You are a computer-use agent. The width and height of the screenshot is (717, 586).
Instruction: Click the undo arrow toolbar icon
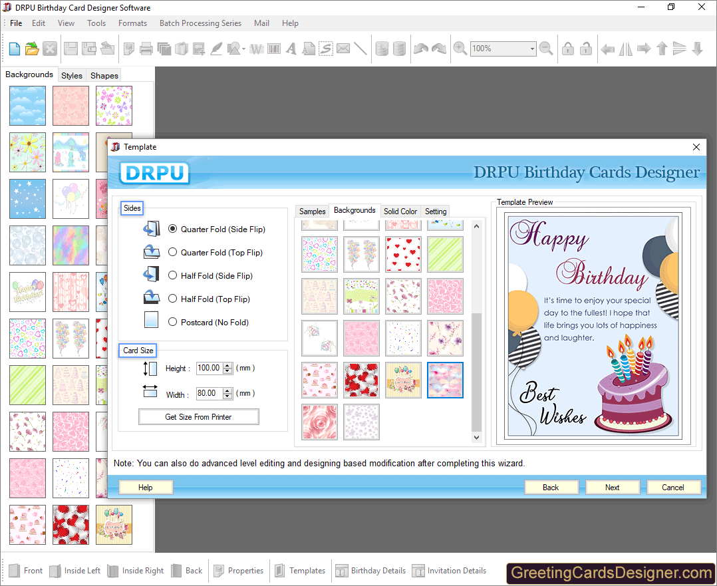point(420,49)
